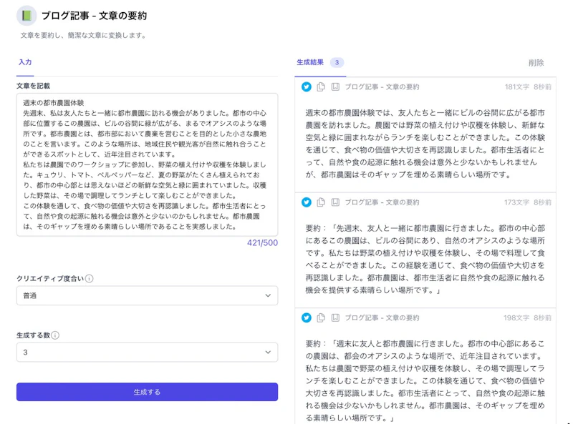Click inside the 文章を記載 text area
Viewport: 573px width, 424px height.
pos(147,164)
